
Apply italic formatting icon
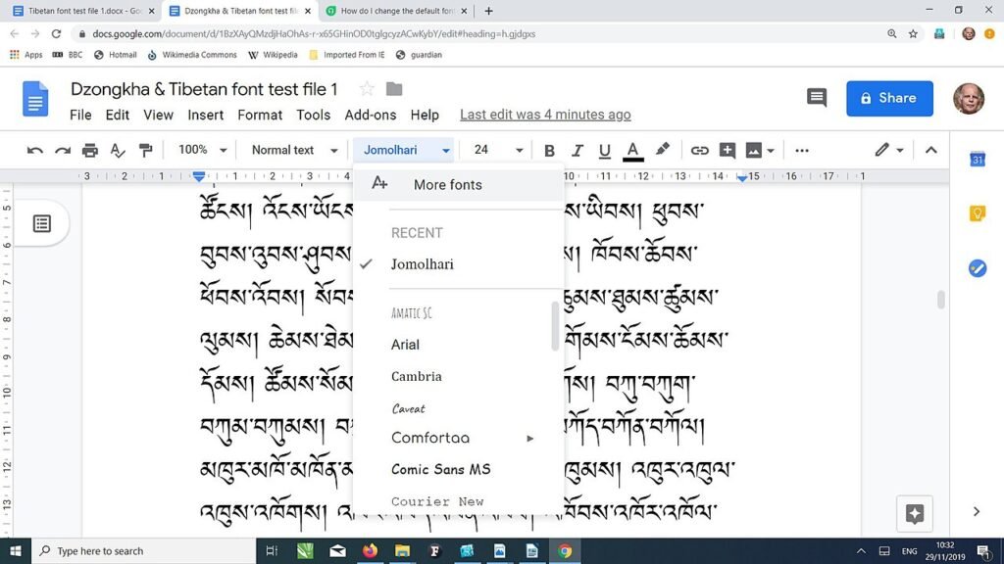point(577,151)
